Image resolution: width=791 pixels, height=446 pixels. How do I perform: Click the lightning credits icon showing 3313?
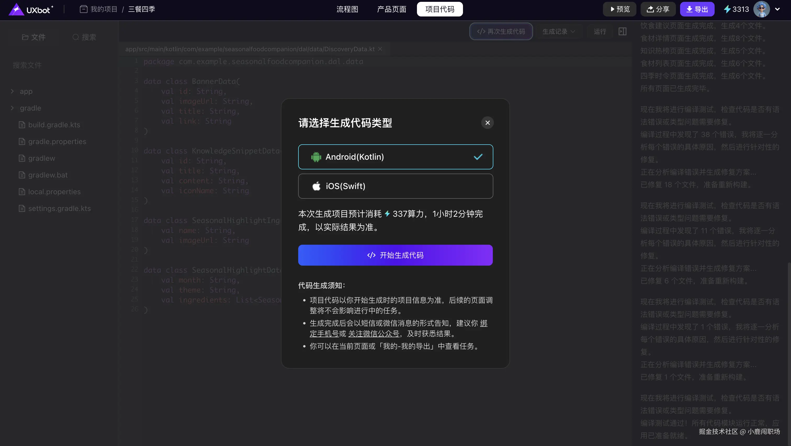coord(727,9)
